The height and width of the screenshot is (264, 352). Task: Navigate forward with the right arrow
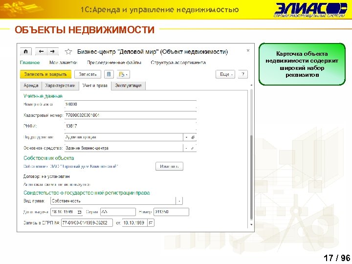click(x=52, y=52)
